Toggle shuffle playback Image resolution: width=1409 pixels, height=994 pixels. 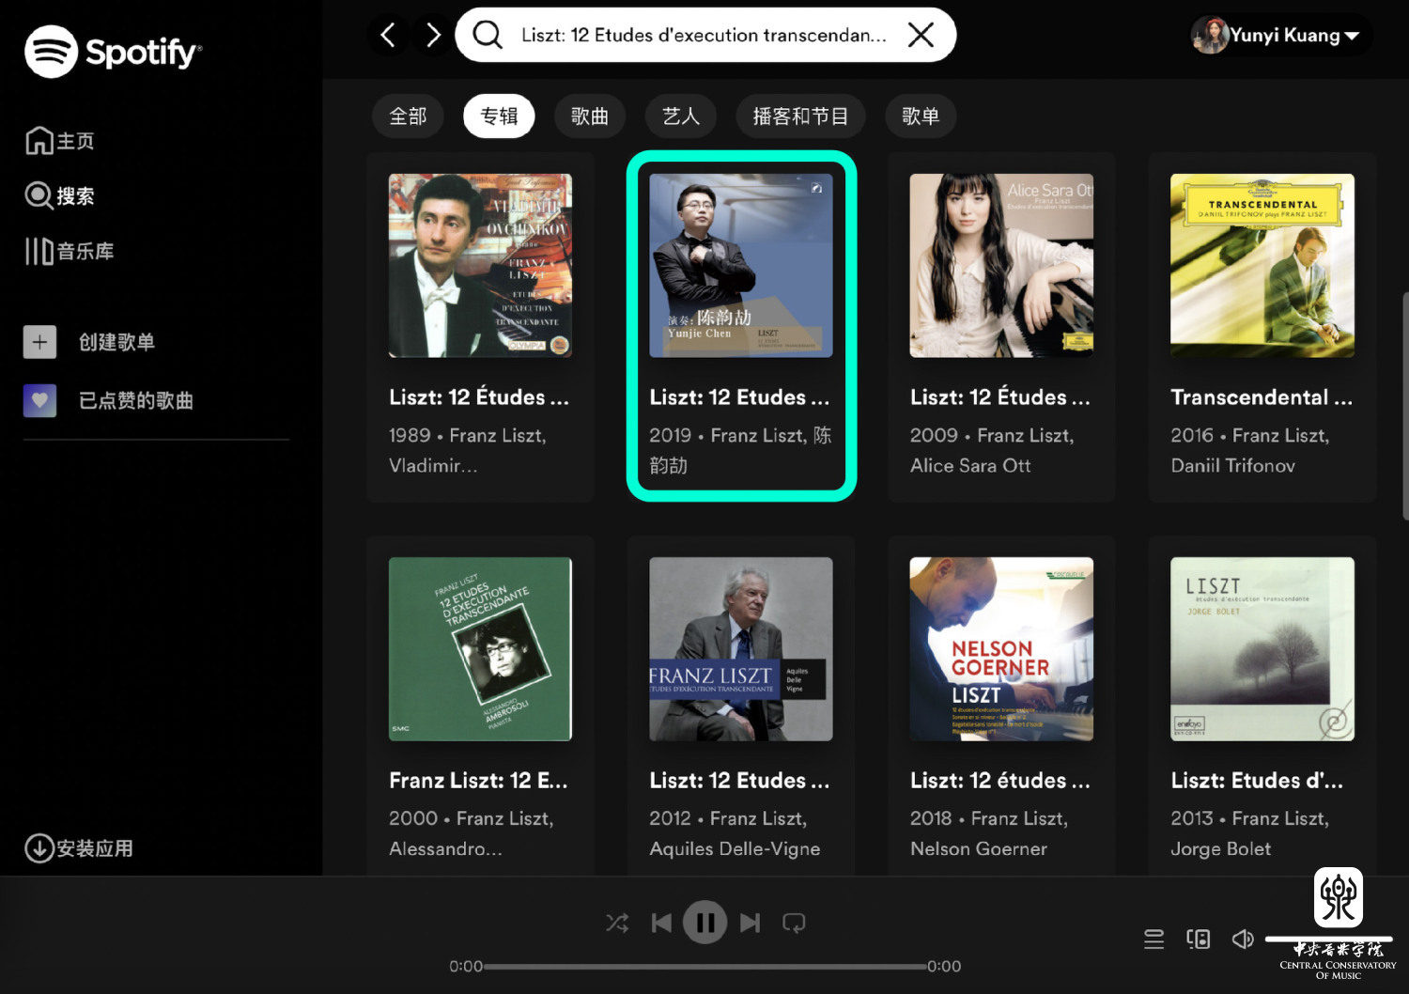point(617,923)
